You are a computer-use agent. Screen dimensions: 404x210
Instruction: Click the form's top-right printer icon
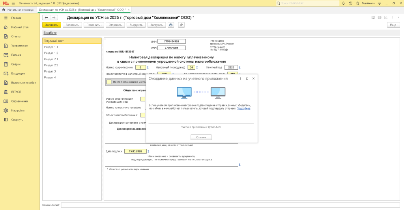380,17
